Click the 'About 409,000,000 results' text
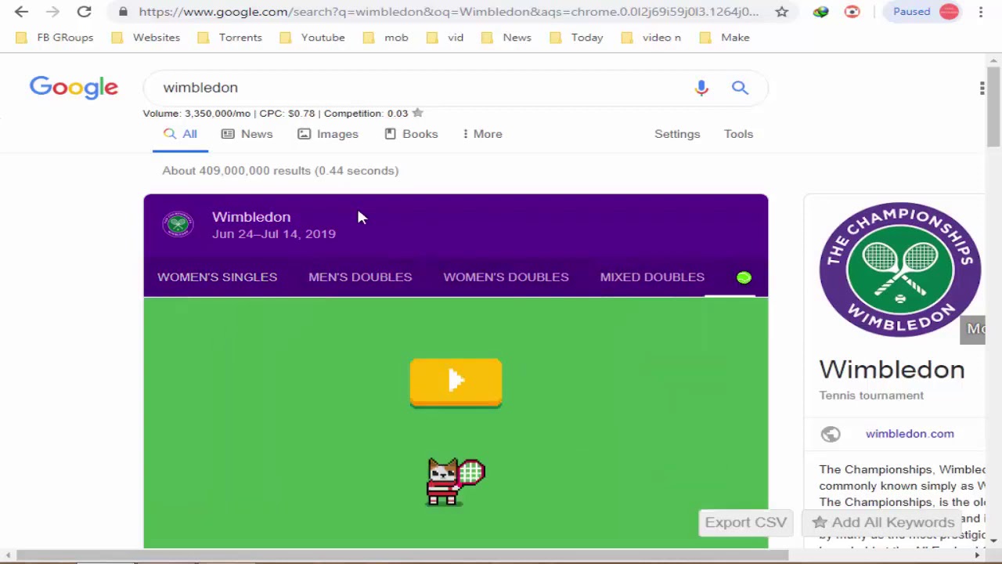 coord(280,171)
